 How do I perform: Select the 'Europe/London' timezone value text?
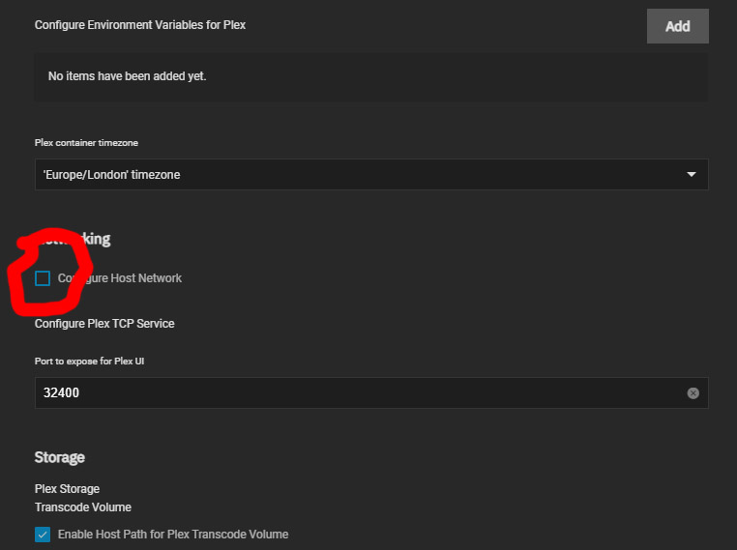coord(112,175)
